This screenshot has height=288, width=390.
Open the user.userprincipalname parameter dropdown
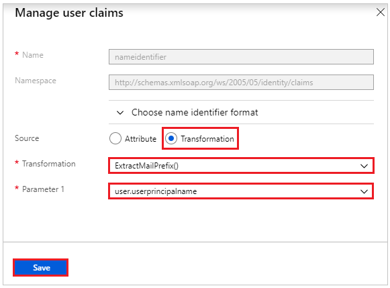point(241,191)
